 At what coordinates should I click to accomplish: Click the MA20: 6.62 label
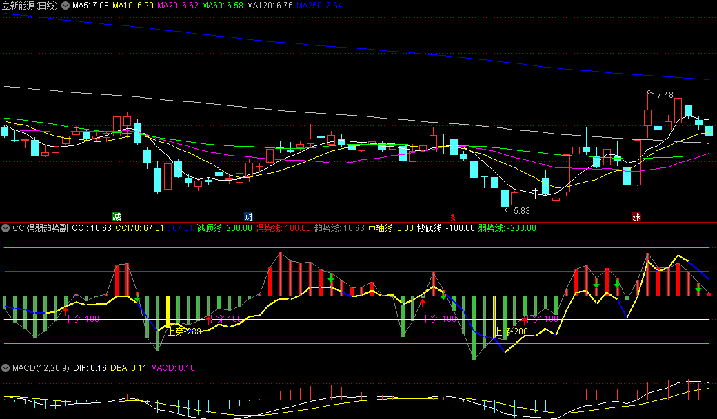[x=178, y=6]
